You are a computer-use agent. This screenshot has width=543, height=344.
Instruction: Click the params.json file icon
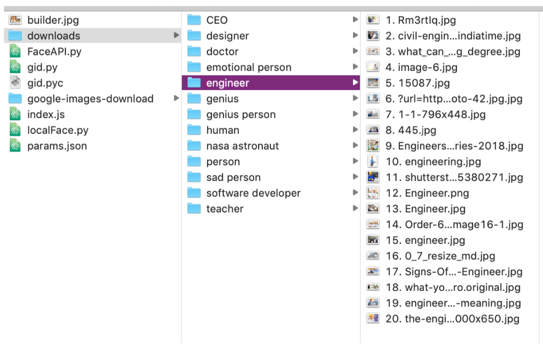tap(15, 145)
